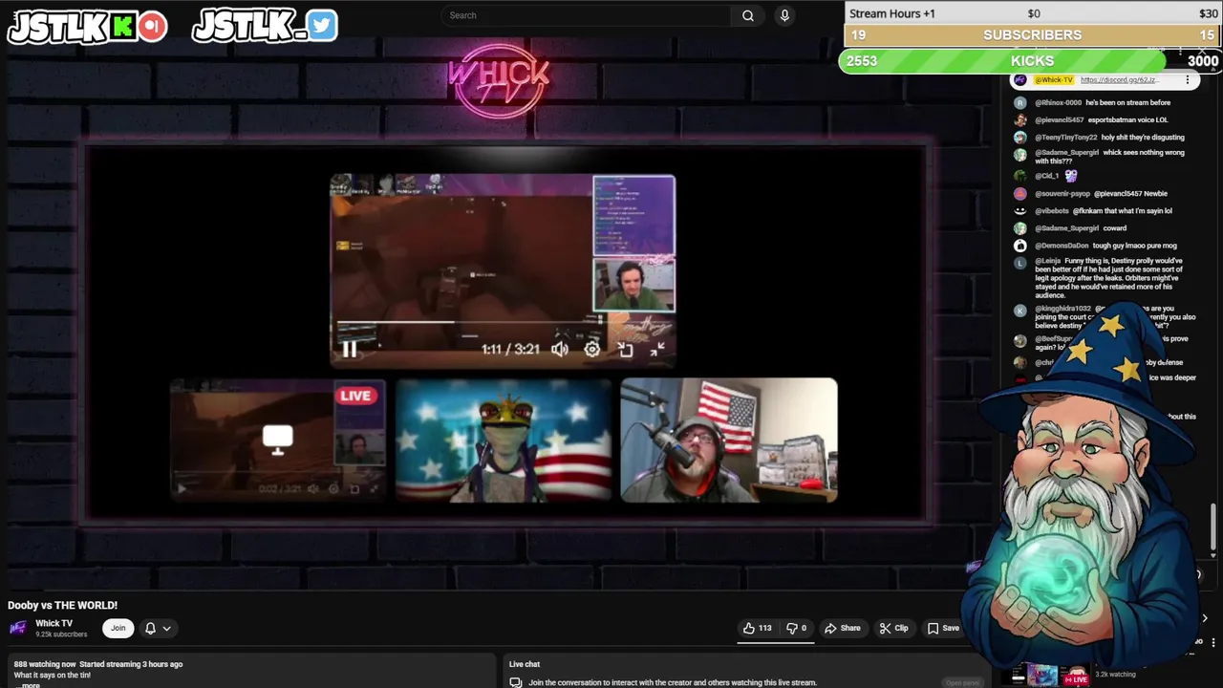Select the man with flag camera tile

(729, 440)
